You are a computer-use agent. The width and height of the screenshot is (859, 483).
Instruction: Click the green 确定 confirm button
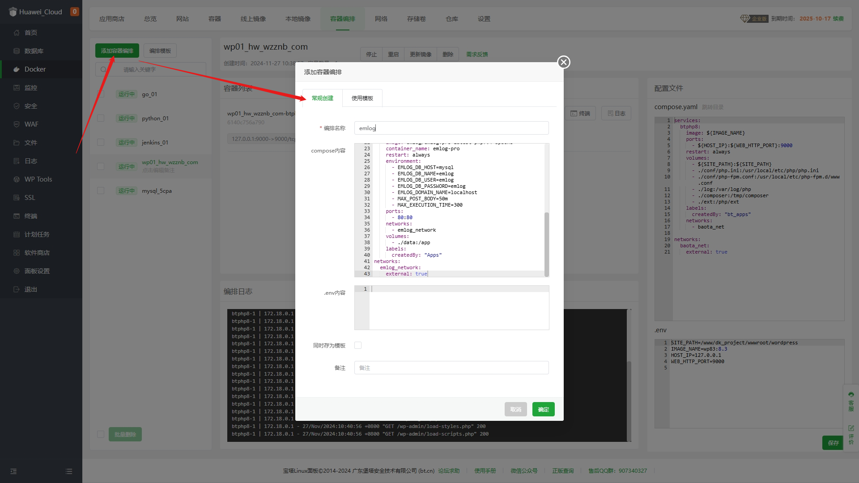pos(544,409)
